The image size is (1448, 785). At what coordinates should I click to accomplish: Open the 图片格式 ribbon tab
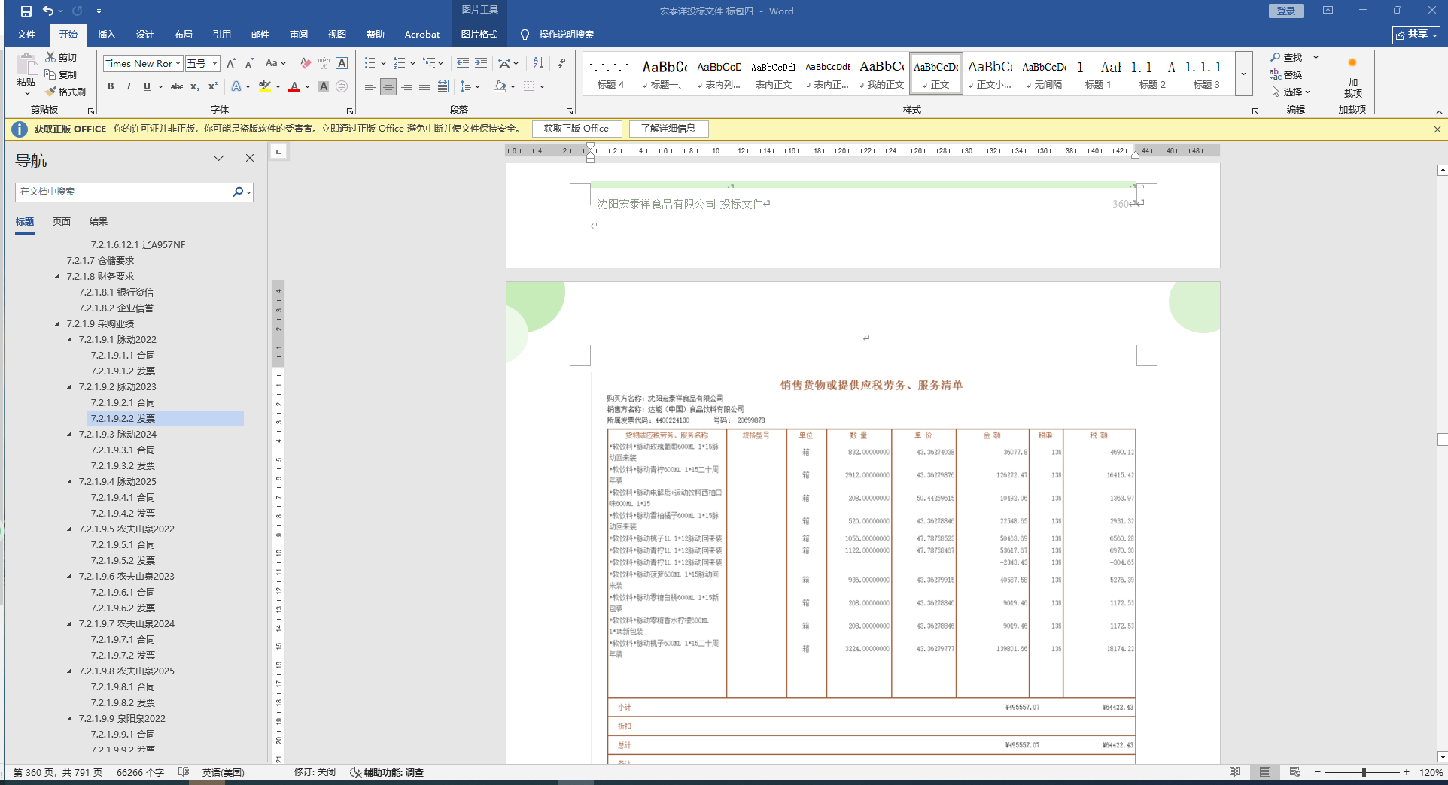(x=479, y=35)
